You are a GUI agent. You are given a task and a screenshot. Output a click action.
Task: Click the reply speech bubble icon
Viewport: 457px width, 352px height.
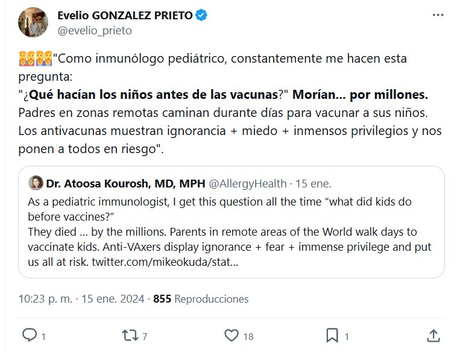(x=30, y=335)
